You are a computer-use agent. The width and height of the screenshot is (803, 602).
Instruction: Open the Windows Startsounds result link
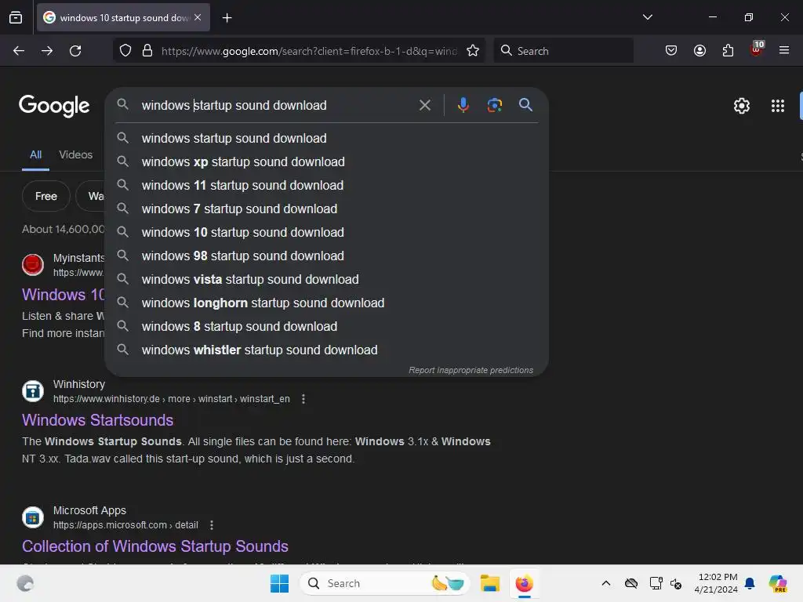[98, 420]
